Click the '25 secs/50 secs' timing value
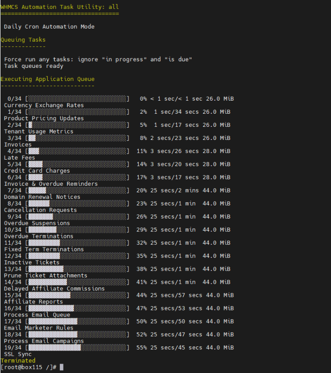 176,321
